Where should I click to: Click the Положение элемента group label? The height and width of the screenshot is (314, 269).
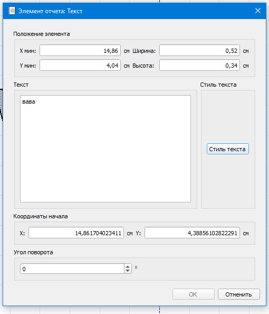(42, 34)
